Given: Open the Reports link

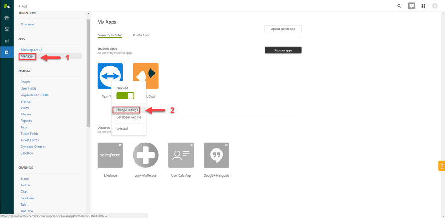Looking at the screenshot, I should coord(26,121).
